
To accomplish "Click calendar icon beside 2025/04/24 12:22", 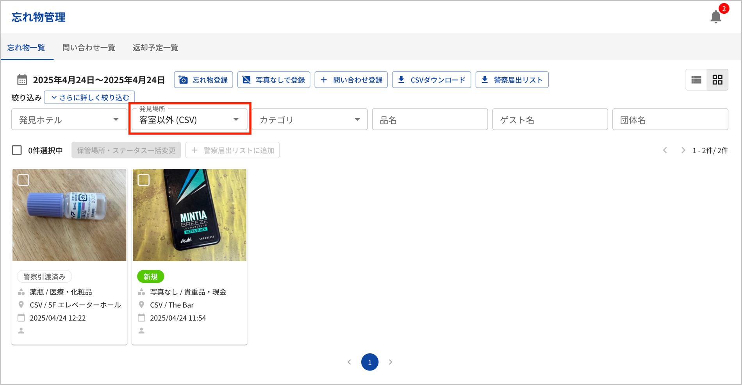I will pos(21,318).
